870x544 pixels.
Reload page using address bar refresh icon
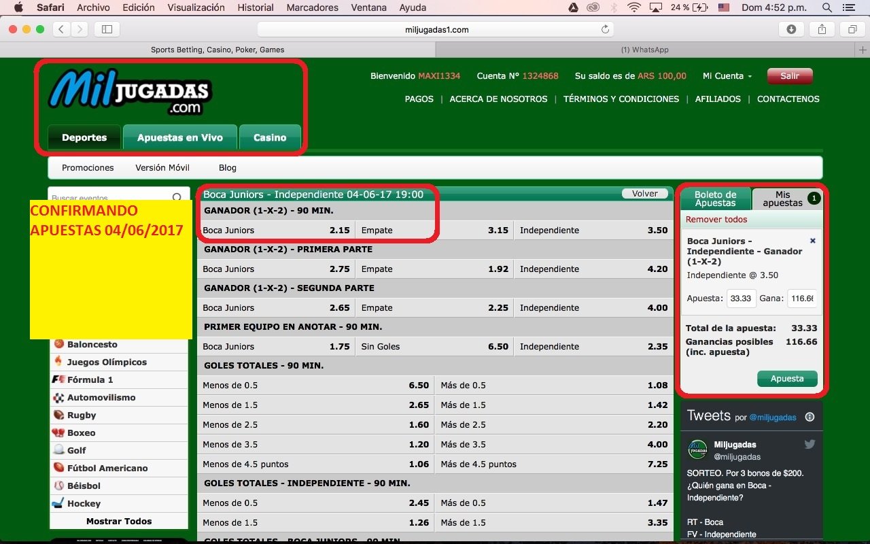click(605, 29)
